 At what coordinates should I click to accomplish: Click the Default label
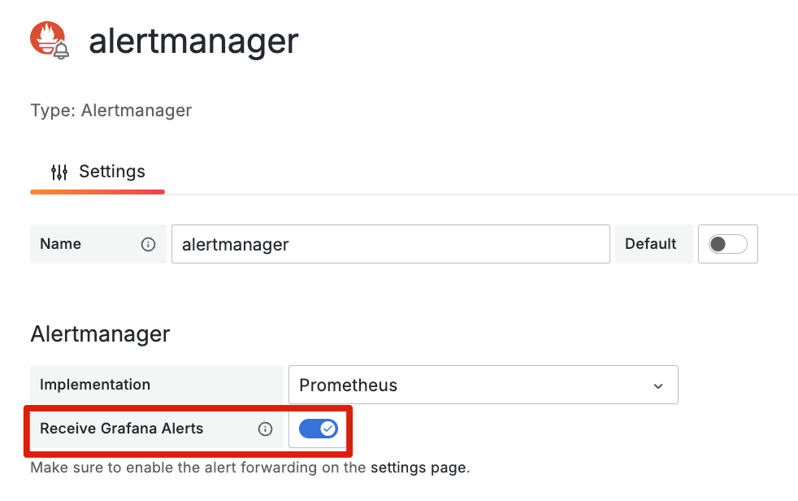point(650,244)
